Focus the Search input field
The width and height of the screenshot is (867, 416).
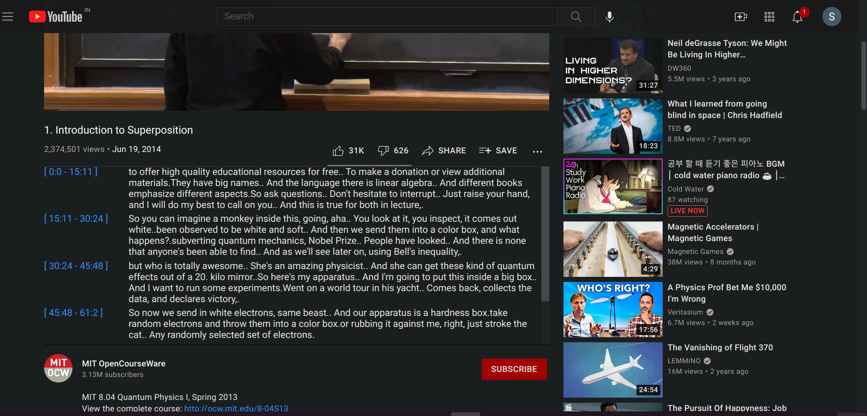pyautogui.click(x=387, y=17)
